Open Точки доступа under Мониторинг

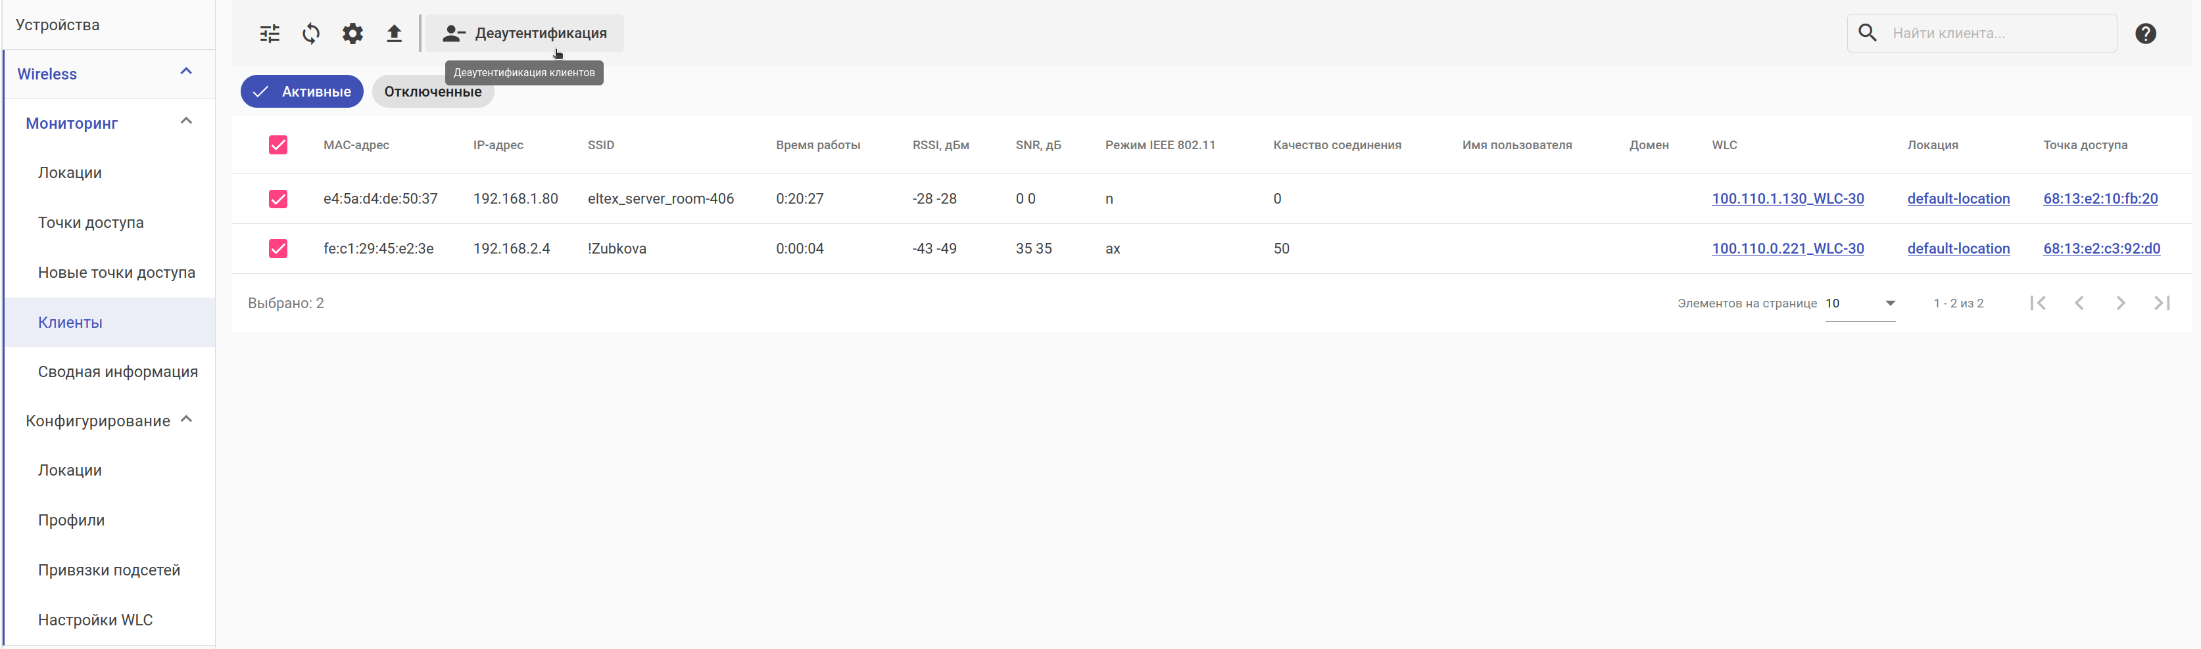click(x=91, y=223)
